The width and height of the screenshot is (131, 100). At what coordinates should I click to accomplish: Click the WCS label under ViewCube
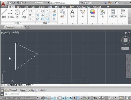(125, 48)
